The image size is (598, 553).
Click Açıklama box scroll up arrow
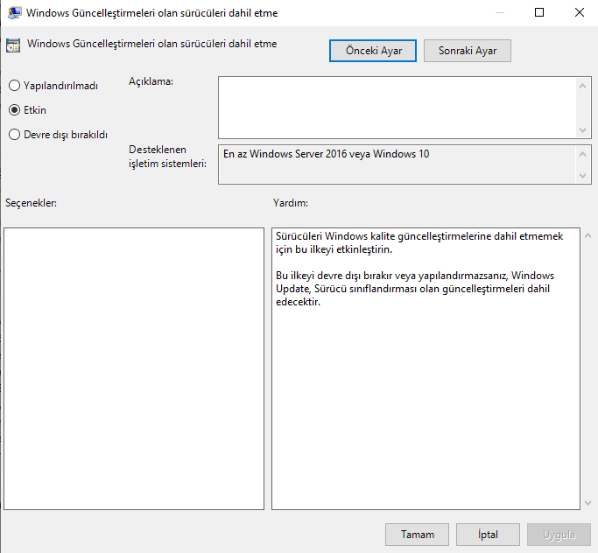(x=582, y=86)
